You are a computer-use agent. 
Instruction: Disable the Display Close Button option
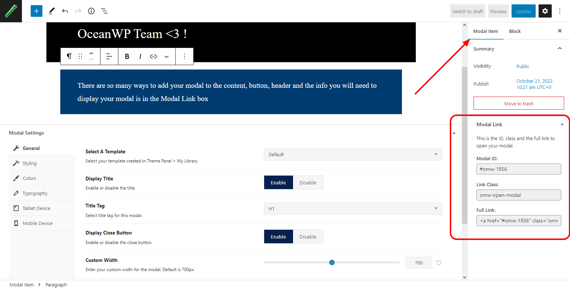(308, 237)
